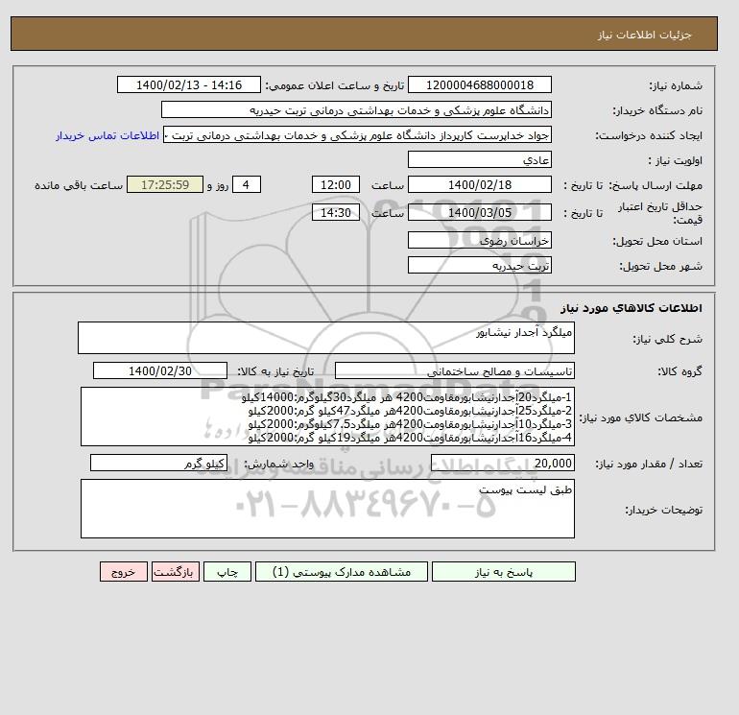Click the توضیحات خریدار label
Image resolution: width=739 pixels, height=715 pixels.
663,510
